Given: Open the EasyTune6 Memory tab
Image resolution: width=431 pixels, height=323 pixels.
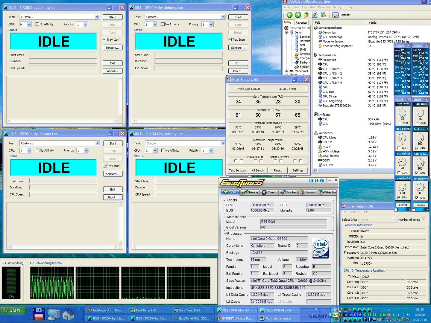Looking at the screenshot, I should 250,192.
